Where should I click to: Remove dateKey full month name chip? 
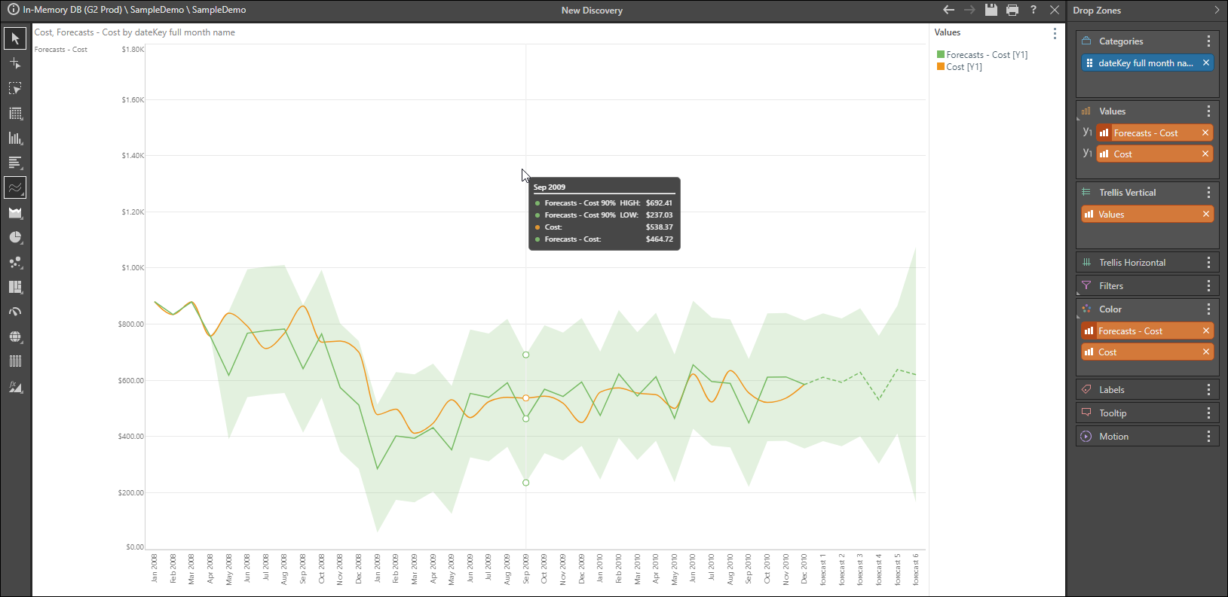click(x=1205, y=63)
